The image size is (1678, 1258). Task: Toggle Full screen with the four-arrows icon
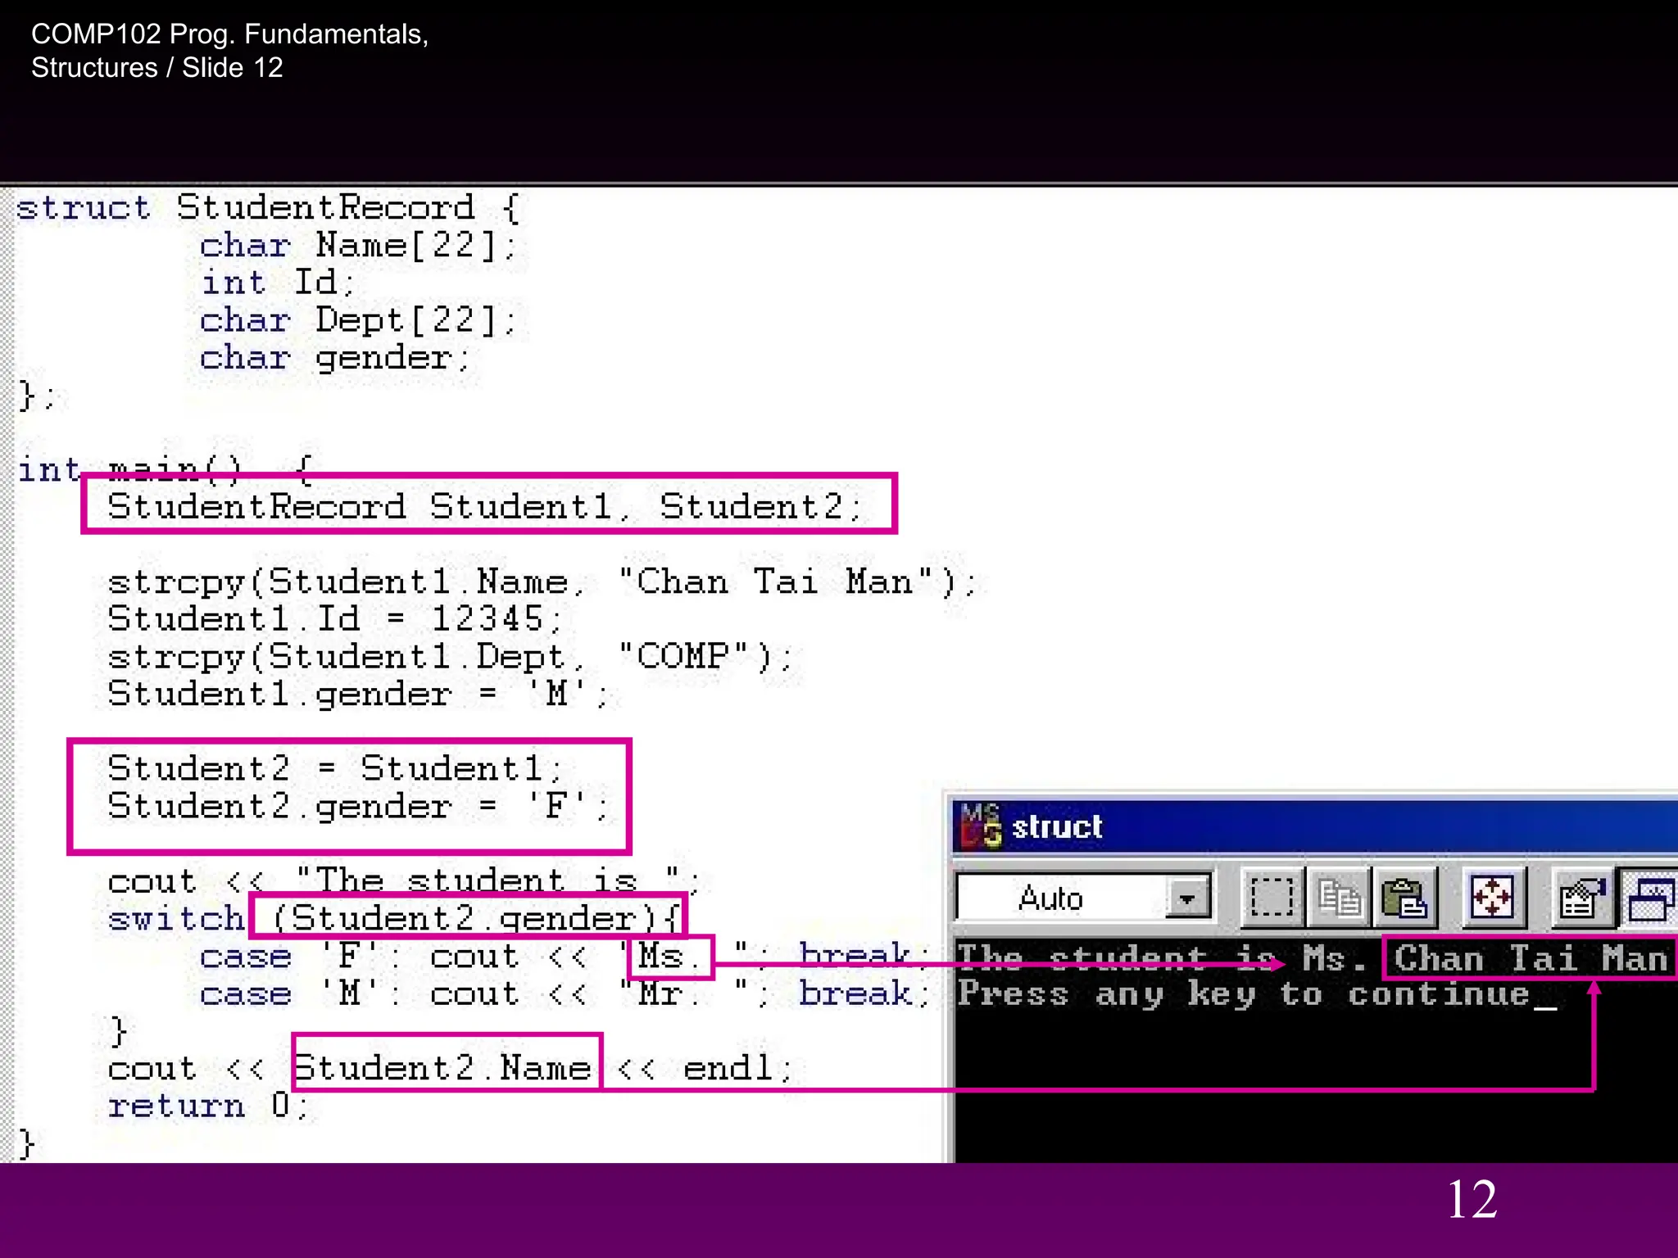click(1493, 898)
